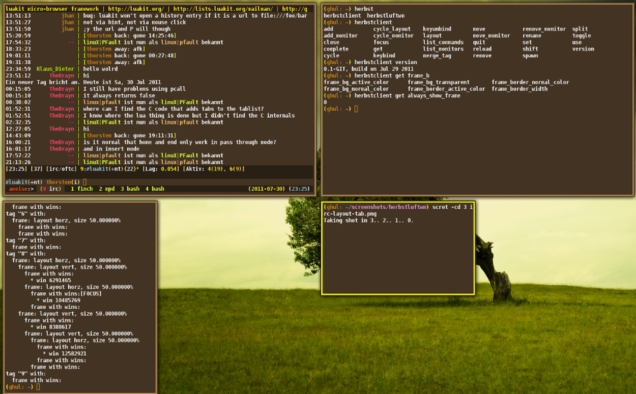The height and width of the screenshot is (394, 636).
Task: Click 'frame with wins:[FOCUS]' line
Action: point(66,294)
